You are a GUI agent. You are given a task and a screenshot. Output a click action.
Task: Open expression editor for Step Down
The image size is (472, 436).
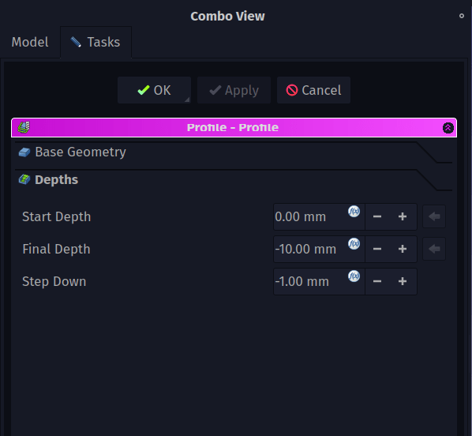point(354,276)
